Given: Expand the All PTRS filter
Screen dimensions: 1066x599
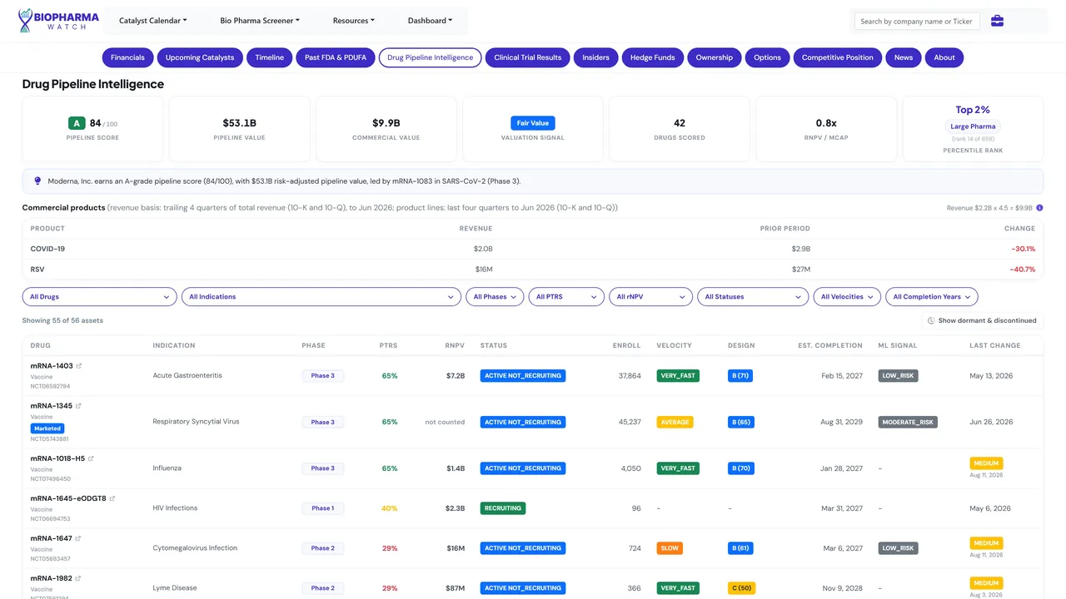Looking at the screenshot, I should 566,297.
